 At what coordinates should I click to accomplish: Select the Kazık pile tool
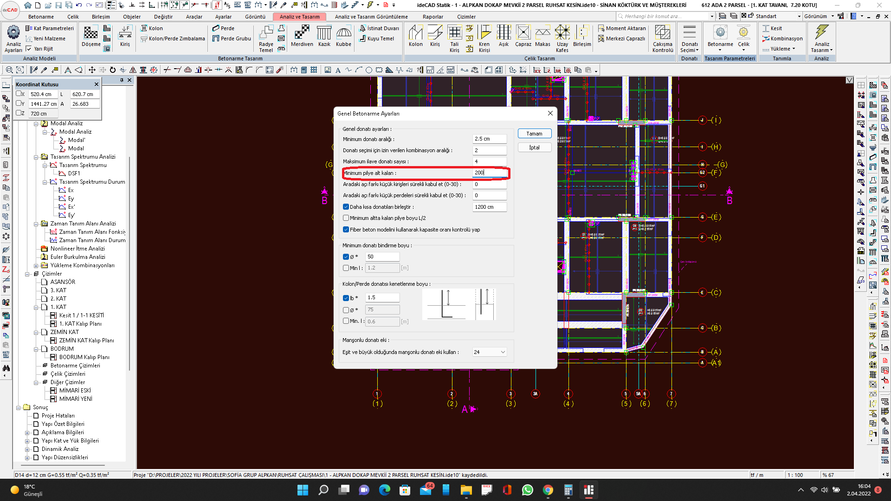point(324,37)
